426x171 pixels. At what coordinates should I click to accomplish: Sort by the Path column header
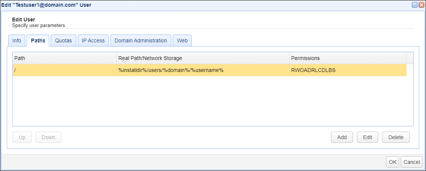[x=64, y=58]
